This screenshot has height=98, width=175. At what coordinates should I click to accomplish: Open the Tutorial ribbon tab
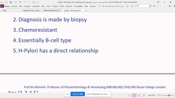coord(92,6)
